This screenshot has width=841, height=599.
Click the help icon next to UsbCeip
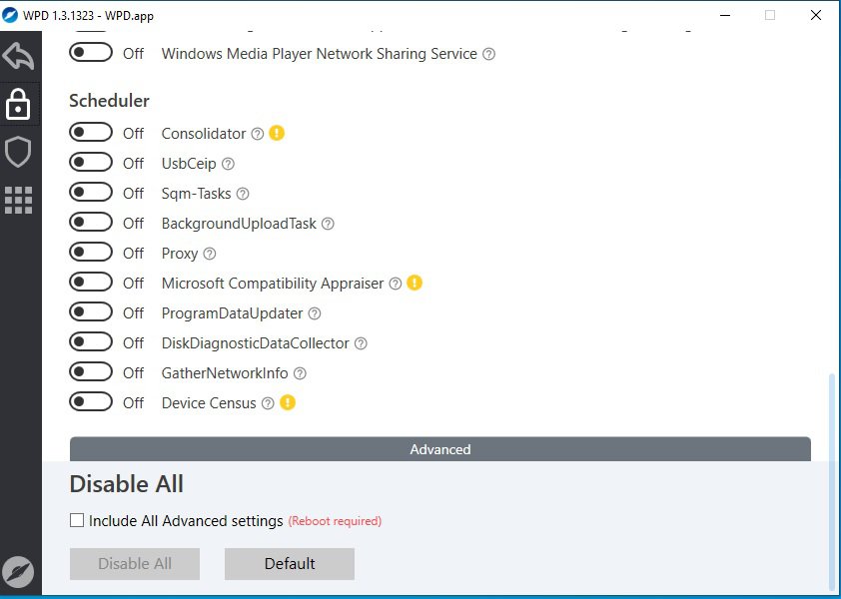(228, 164)
